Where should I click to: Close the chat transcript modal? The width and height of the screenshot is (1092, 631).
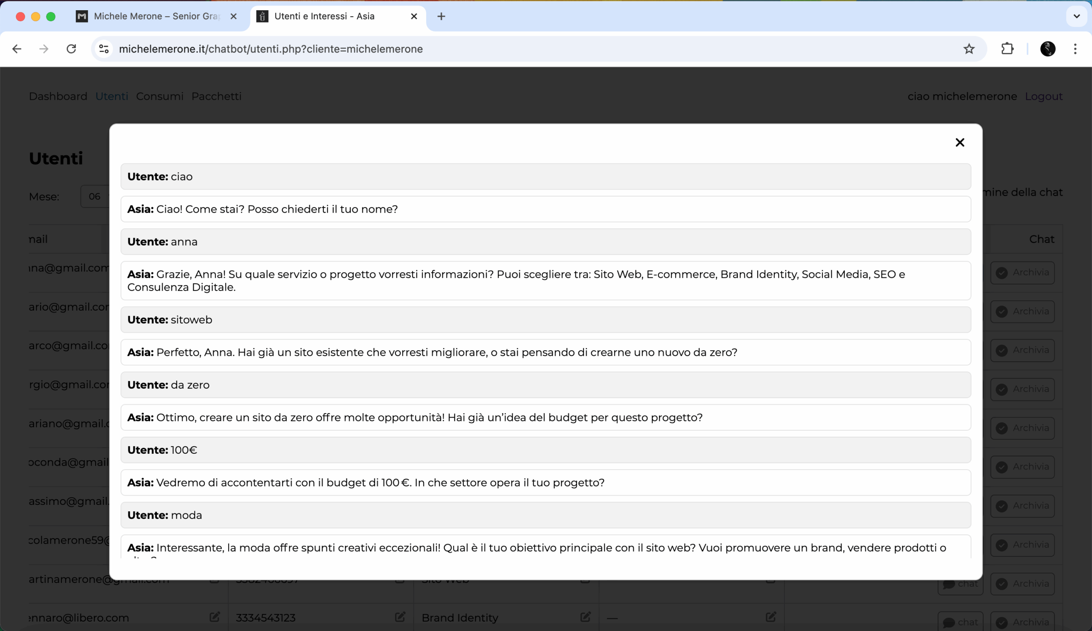(x=959, y=142)
